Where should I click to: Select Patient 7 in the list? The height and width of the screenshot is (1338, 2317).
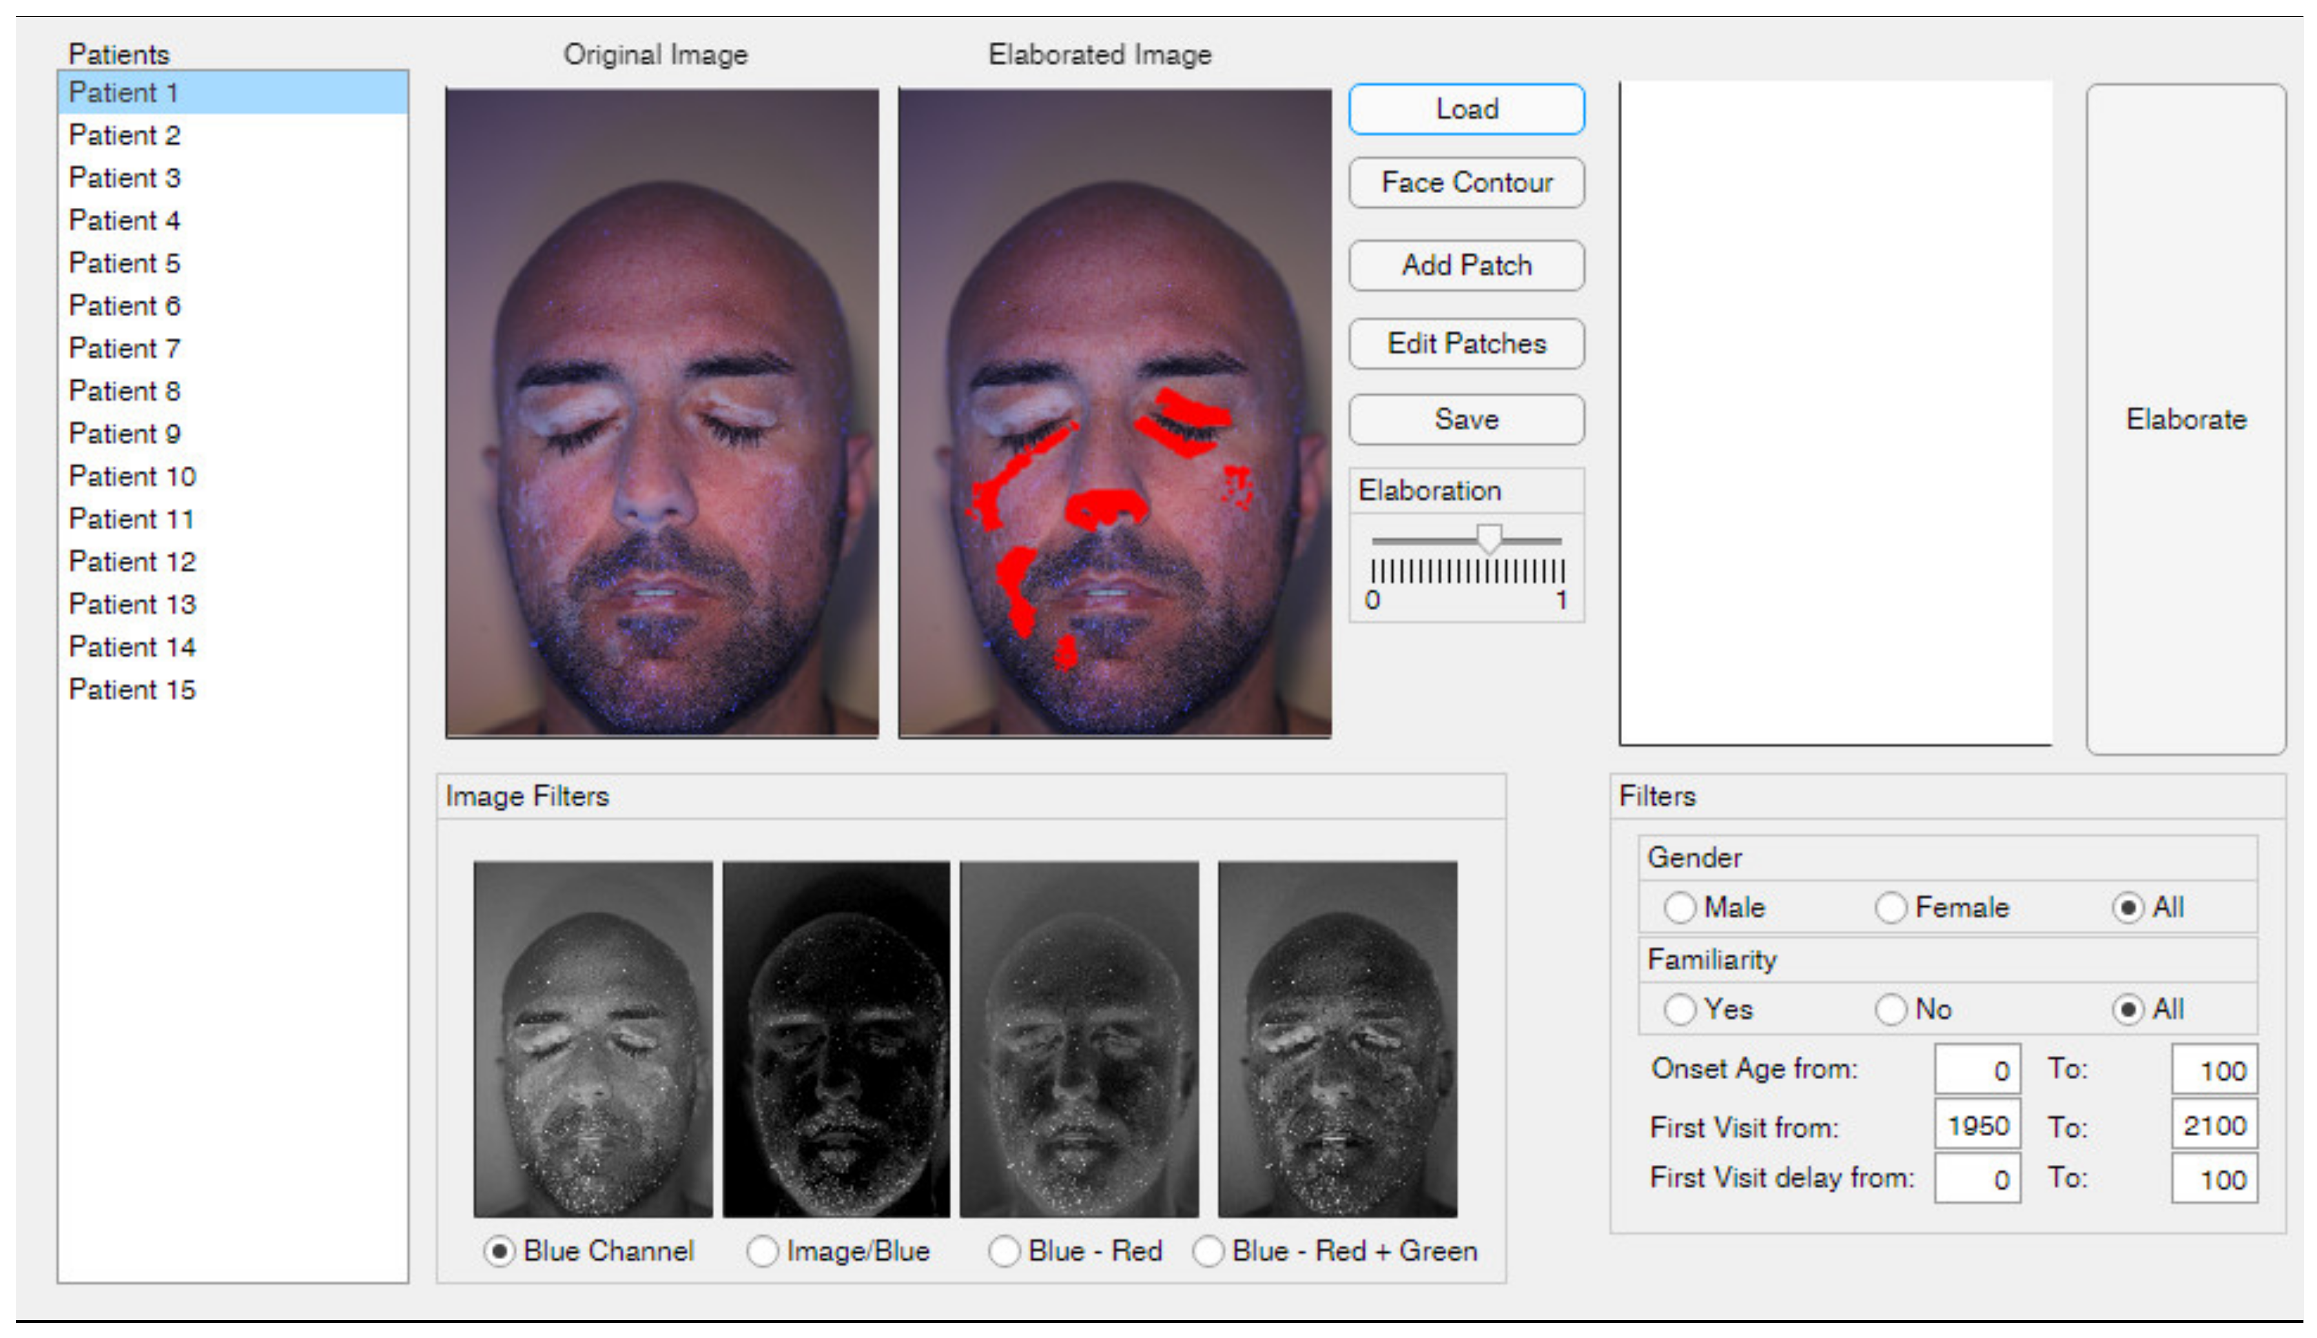(125, 349)
